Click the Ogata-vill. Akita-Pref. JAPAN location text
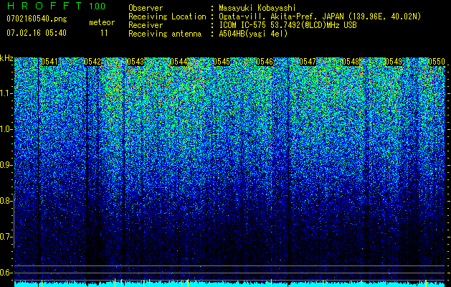 (320, 17)
